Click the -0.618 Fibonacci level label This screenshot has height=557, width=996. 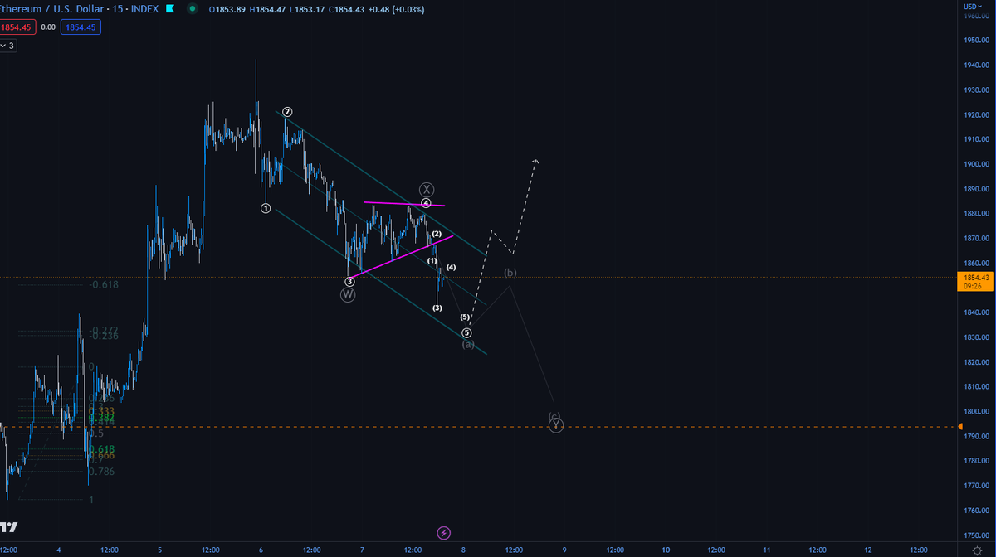104,284
